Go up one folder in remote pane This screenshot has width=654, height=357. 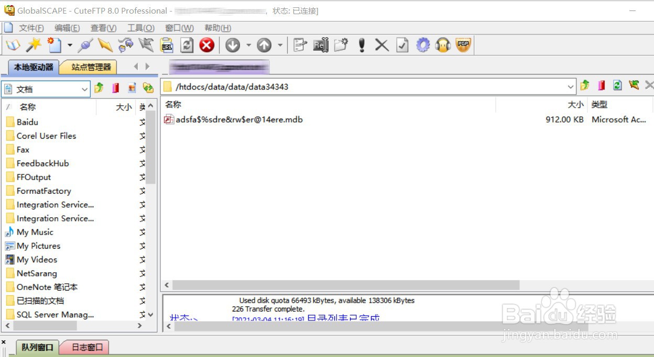[585, 85]
